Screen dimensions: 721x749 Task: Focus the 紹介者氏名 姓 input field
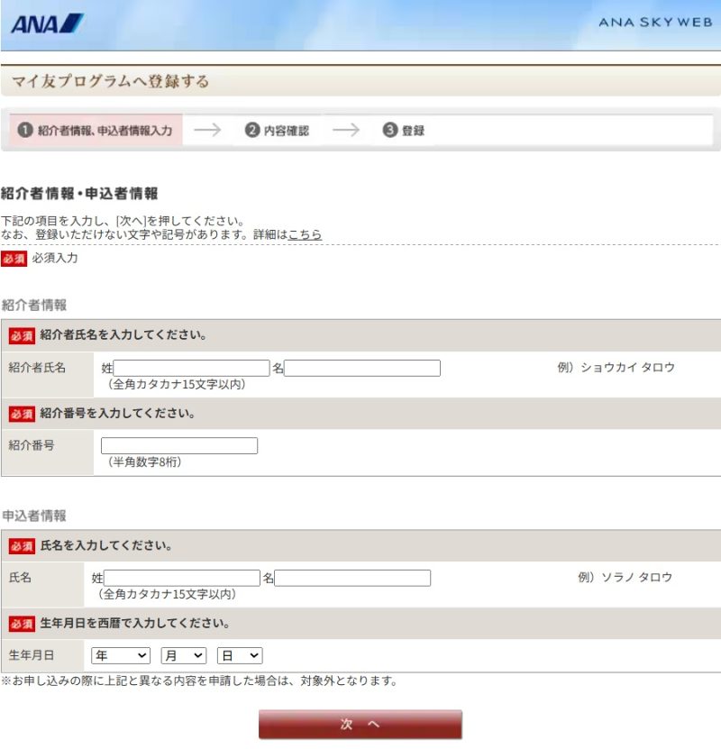coord(191,368)
